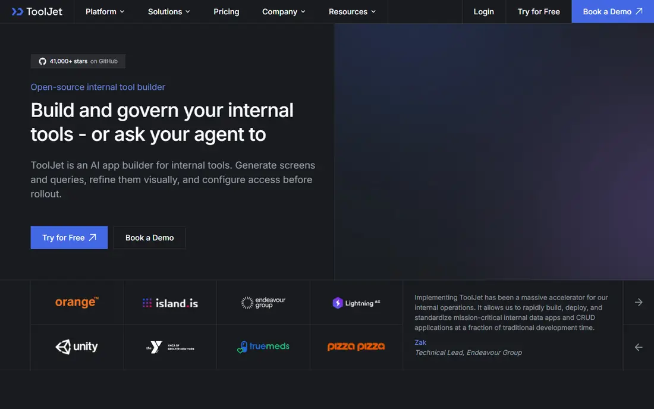Image resolution: width=654 pixels, height=409 pixels.
Task: Go to the Pricing page
Action: click(x=226, y=12)
